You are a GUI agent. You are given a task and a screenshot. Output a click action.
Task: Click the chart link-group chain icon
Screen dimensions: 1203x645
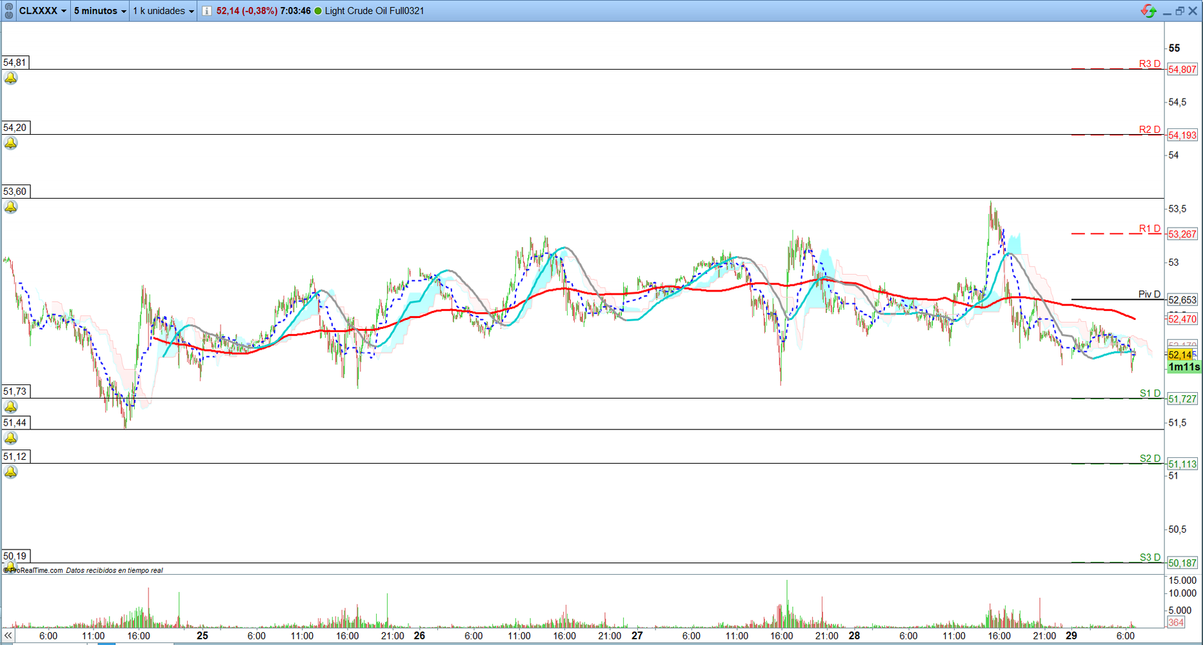coord(8,11)
